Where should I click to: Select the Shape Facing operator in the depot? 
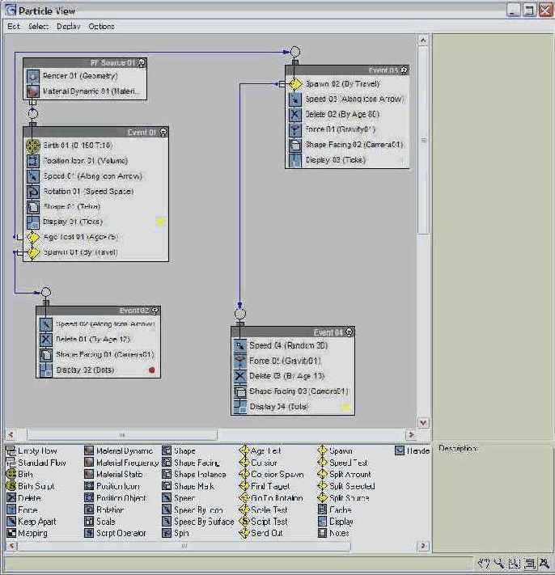(197, 463)
